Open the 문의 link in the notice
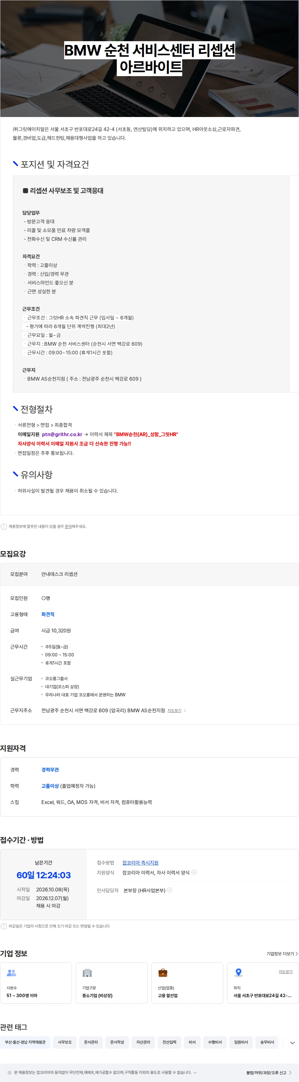Screen dimensions: 299x1082 68,526
